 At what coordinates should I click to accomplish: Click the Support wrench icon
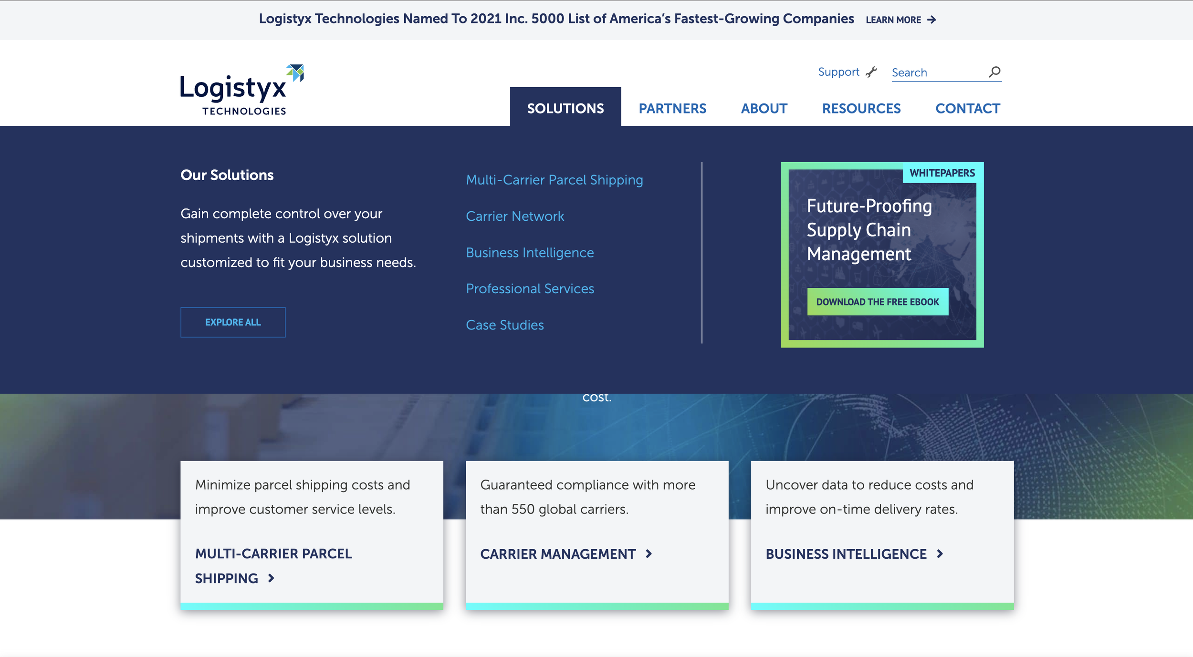pyautogui.click(x=871, y=72)
